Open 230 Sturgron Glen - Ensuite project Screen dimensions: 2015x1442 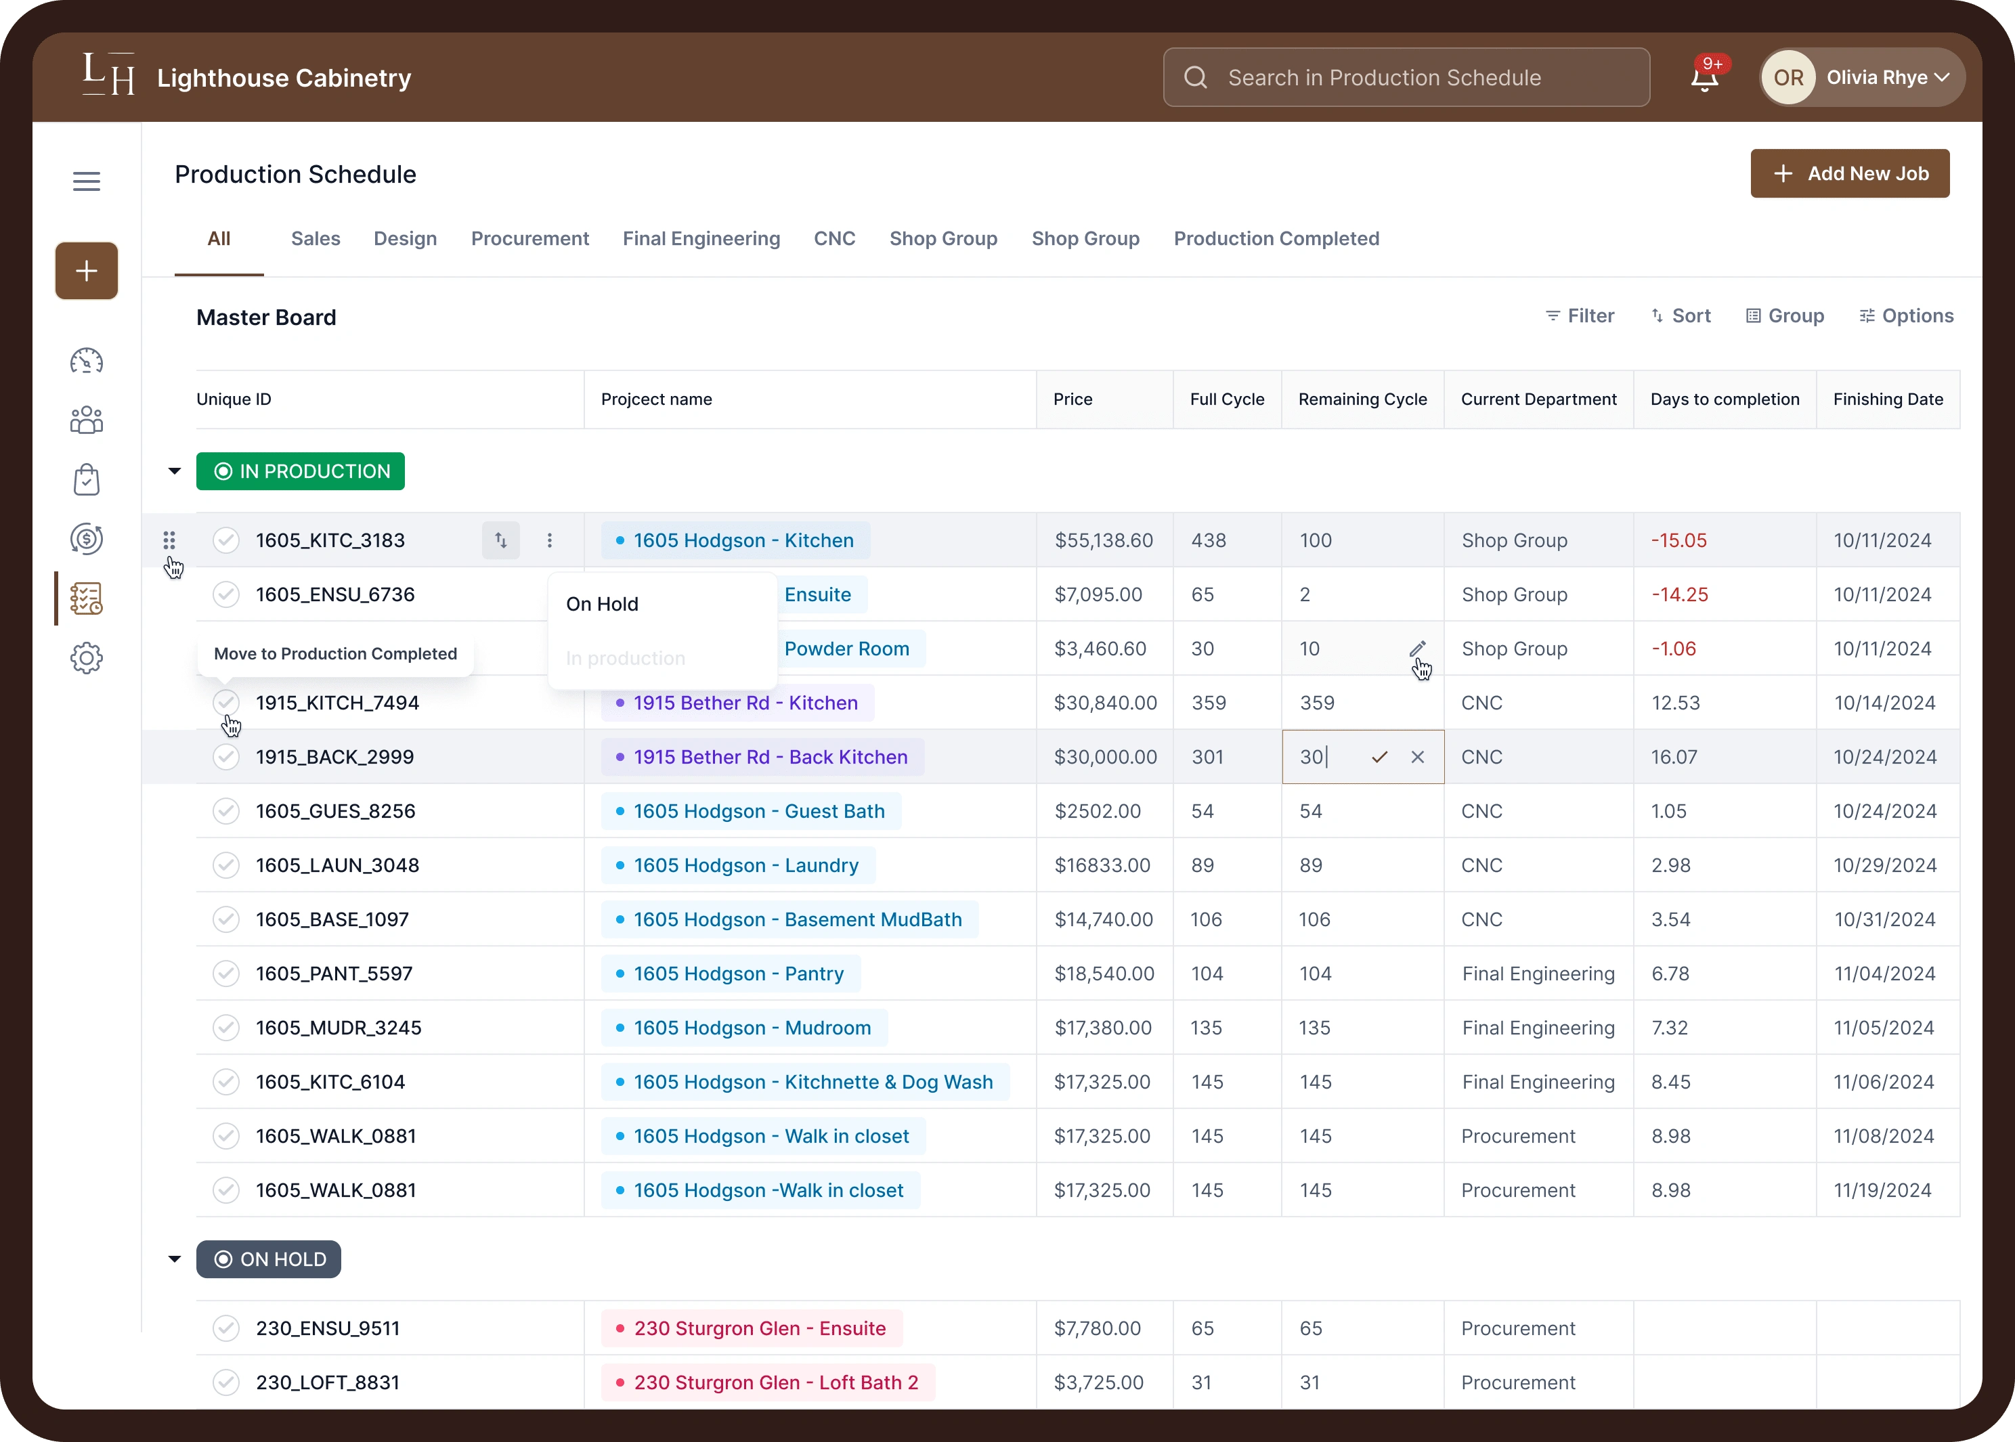click(x=752, y=1328)
